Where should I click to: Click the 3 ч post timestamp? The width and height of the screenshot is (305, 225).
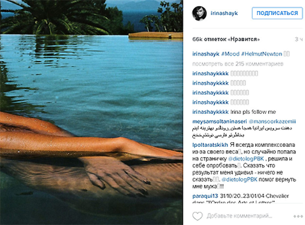(299, 39)
